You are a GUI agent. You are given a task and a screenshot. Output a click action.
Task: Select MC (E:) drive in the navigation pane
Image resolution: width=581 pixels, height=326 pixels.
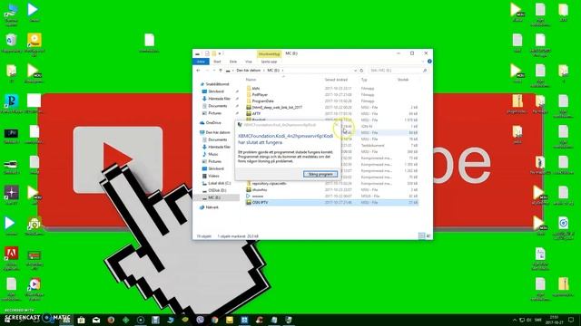click(214, 197)
